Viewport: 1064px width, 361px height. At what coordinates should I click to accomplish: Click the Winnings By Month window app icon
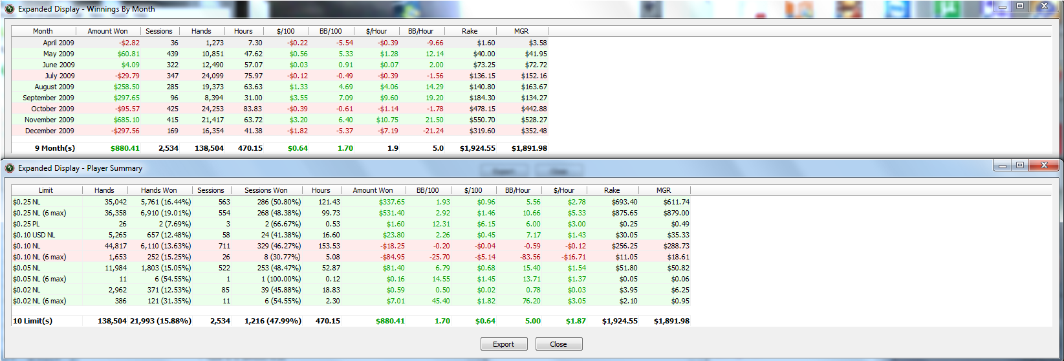tap(10, 9)
